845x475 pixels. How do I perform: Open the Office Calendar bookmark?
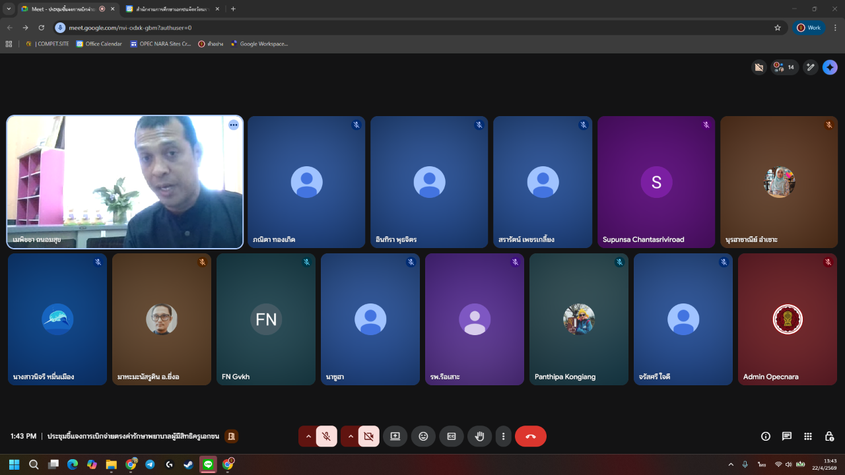(99, 44)
